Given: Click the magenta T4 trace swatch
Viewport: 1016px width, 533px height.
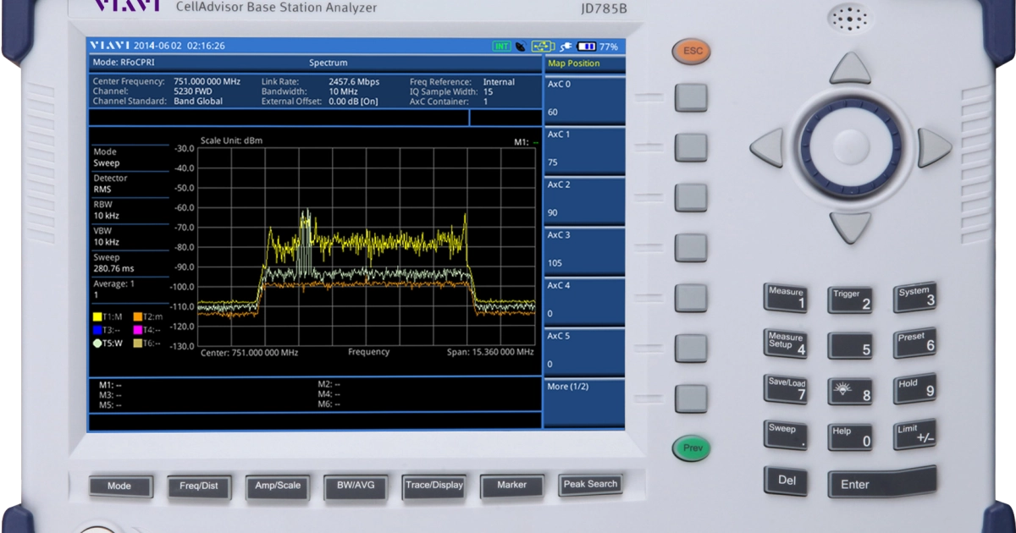Looking at the screenshot, I should tap(137, 330).
